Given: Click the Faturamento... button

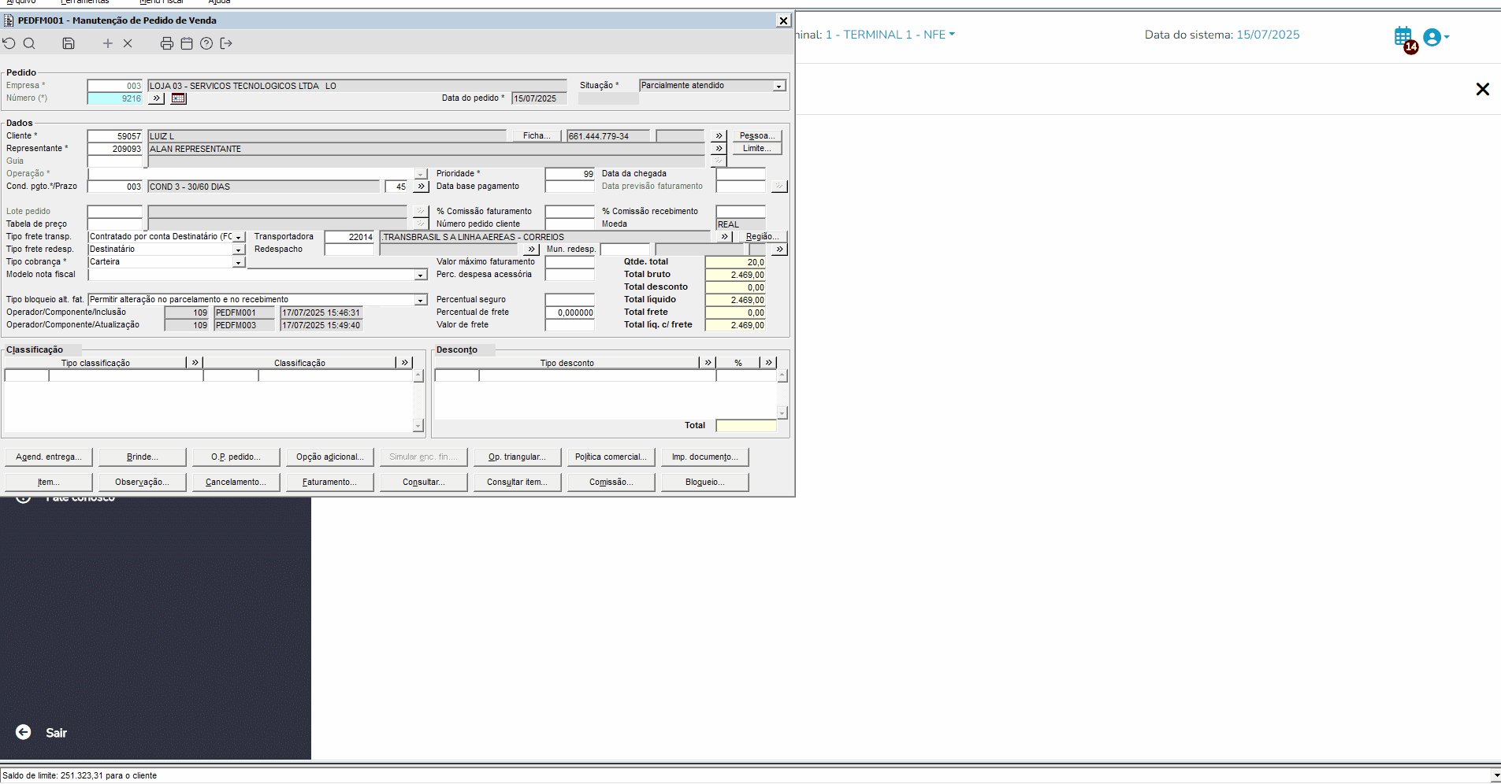Looking at the screenshot, I should click(329, 482).
